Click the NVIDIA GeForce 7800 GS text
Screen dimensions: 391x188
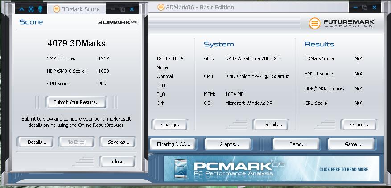click(x=252, y=58)
